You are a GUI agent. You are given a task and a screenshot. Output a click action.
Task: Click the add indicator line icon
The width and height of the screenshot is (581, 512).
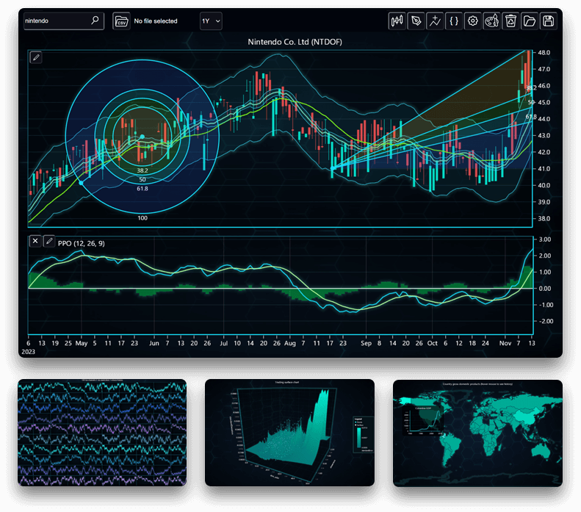(x=435, y=21)
